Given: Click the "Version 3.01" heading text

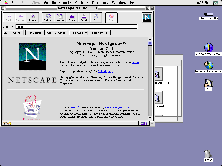Looking at the screenshot, I should click(102, 49).
